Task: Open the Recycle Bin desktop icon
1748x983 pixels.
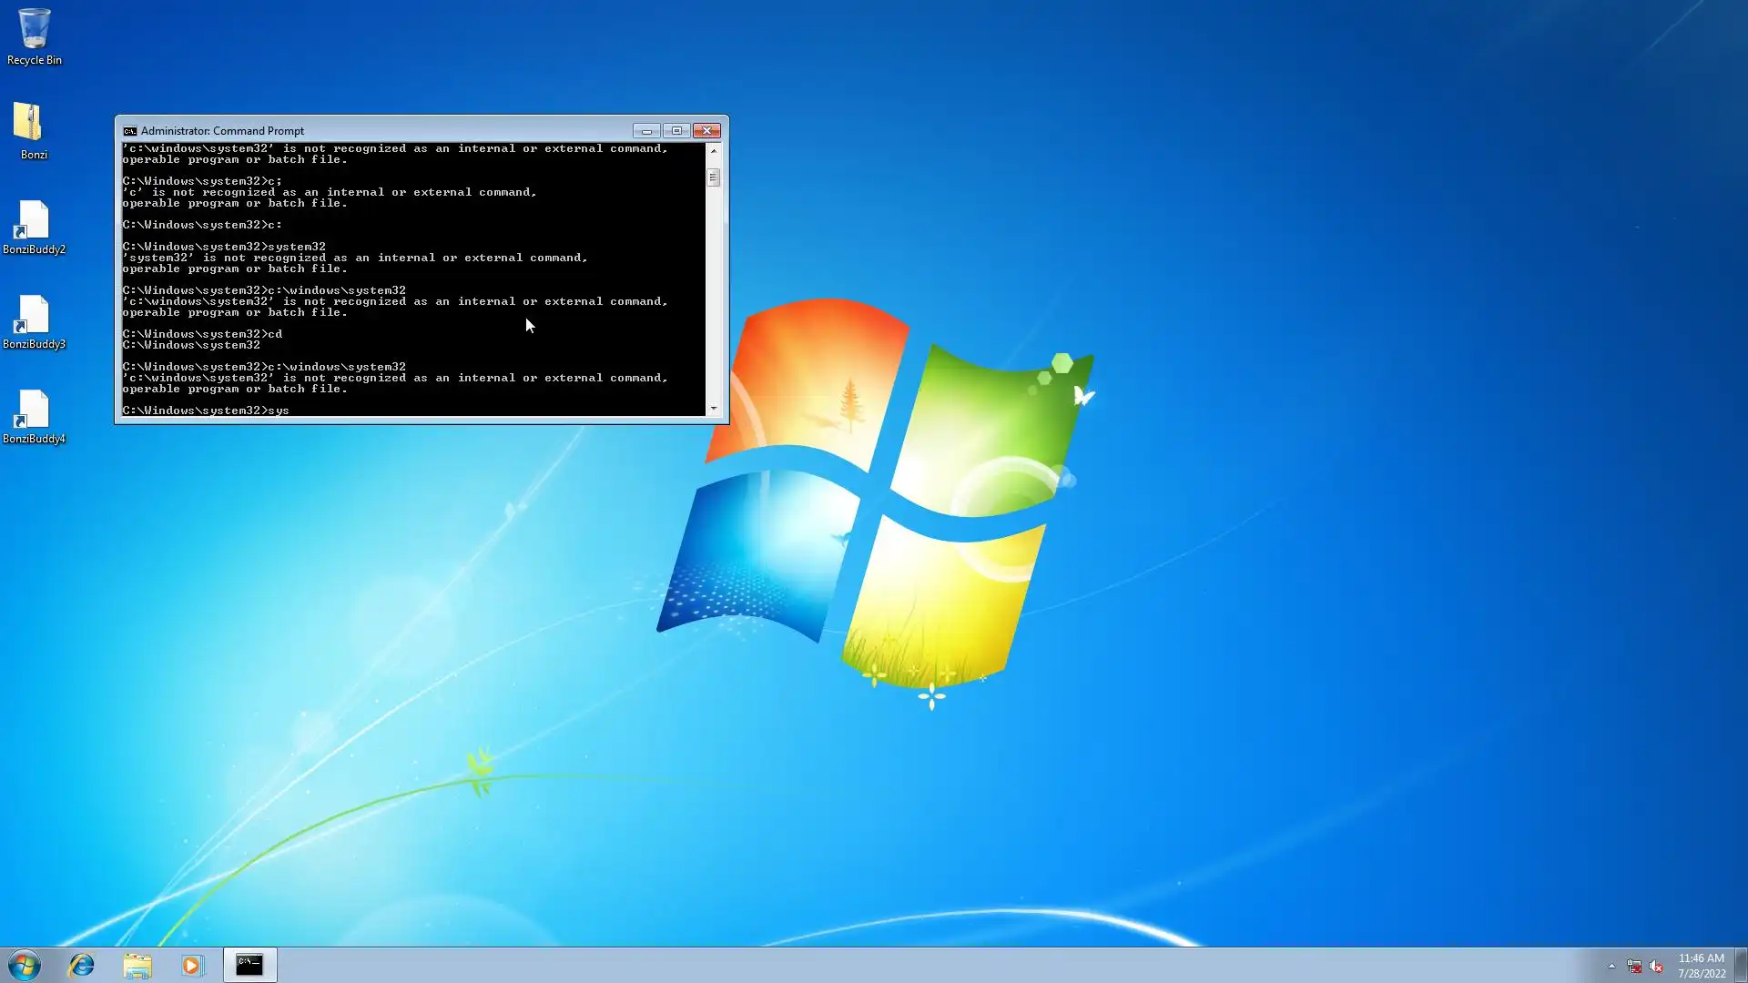Action: pos(34,30)
